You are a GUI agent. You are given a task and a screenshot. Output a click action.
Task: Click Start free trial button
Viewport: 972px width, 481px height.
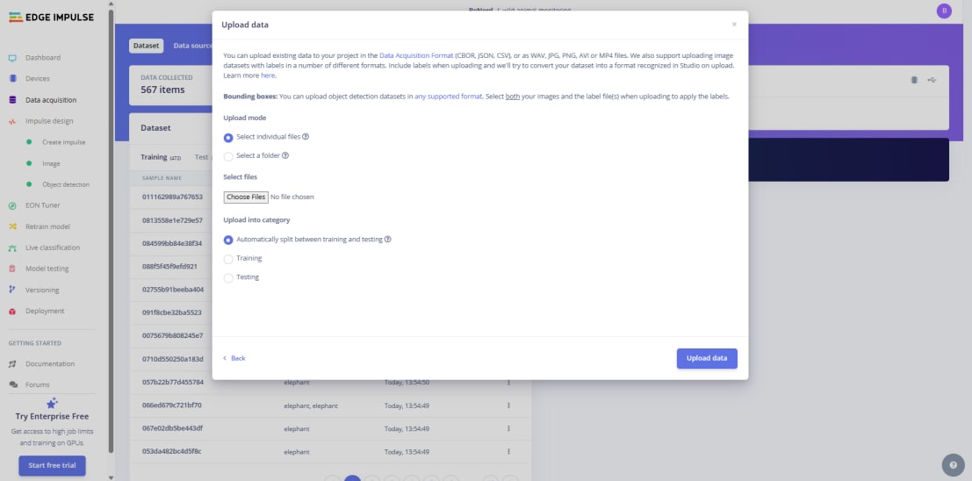click(x=52, y=465)
